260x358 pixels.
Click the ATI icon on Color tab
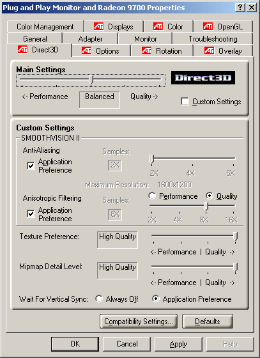158,26
